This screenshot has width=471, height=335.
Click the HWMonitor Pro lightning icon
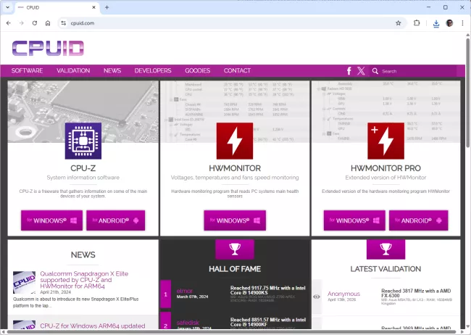click(x=385, y=141)
